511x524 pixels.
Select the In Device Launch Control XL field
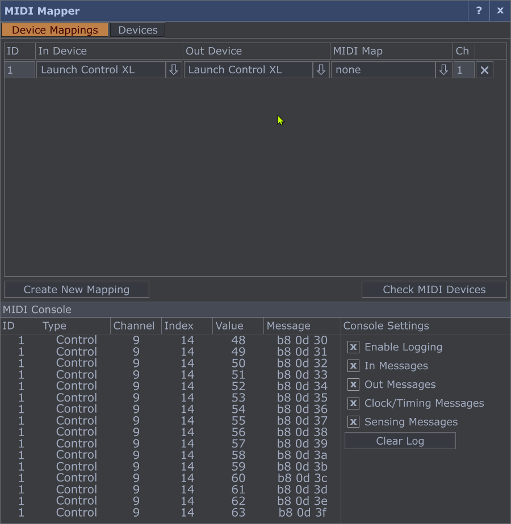click(100, 70)
